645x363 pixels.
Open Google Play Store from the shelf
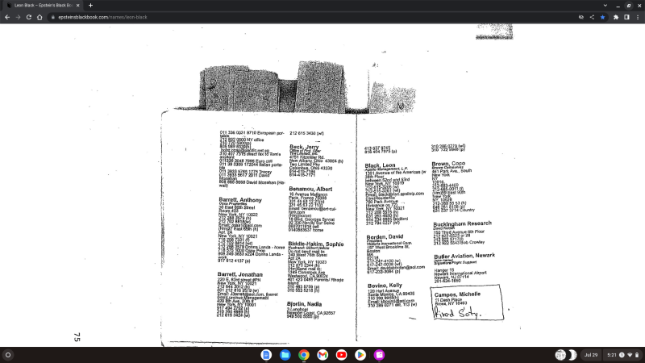[x=360, y=355]
